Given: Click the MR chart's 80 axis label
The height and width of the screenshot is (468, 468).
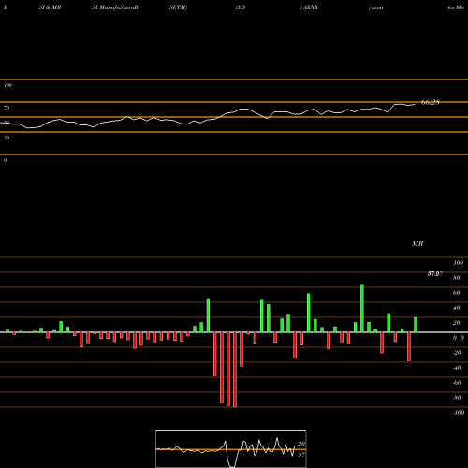Looking at the screenshot, I should [457, 278].
